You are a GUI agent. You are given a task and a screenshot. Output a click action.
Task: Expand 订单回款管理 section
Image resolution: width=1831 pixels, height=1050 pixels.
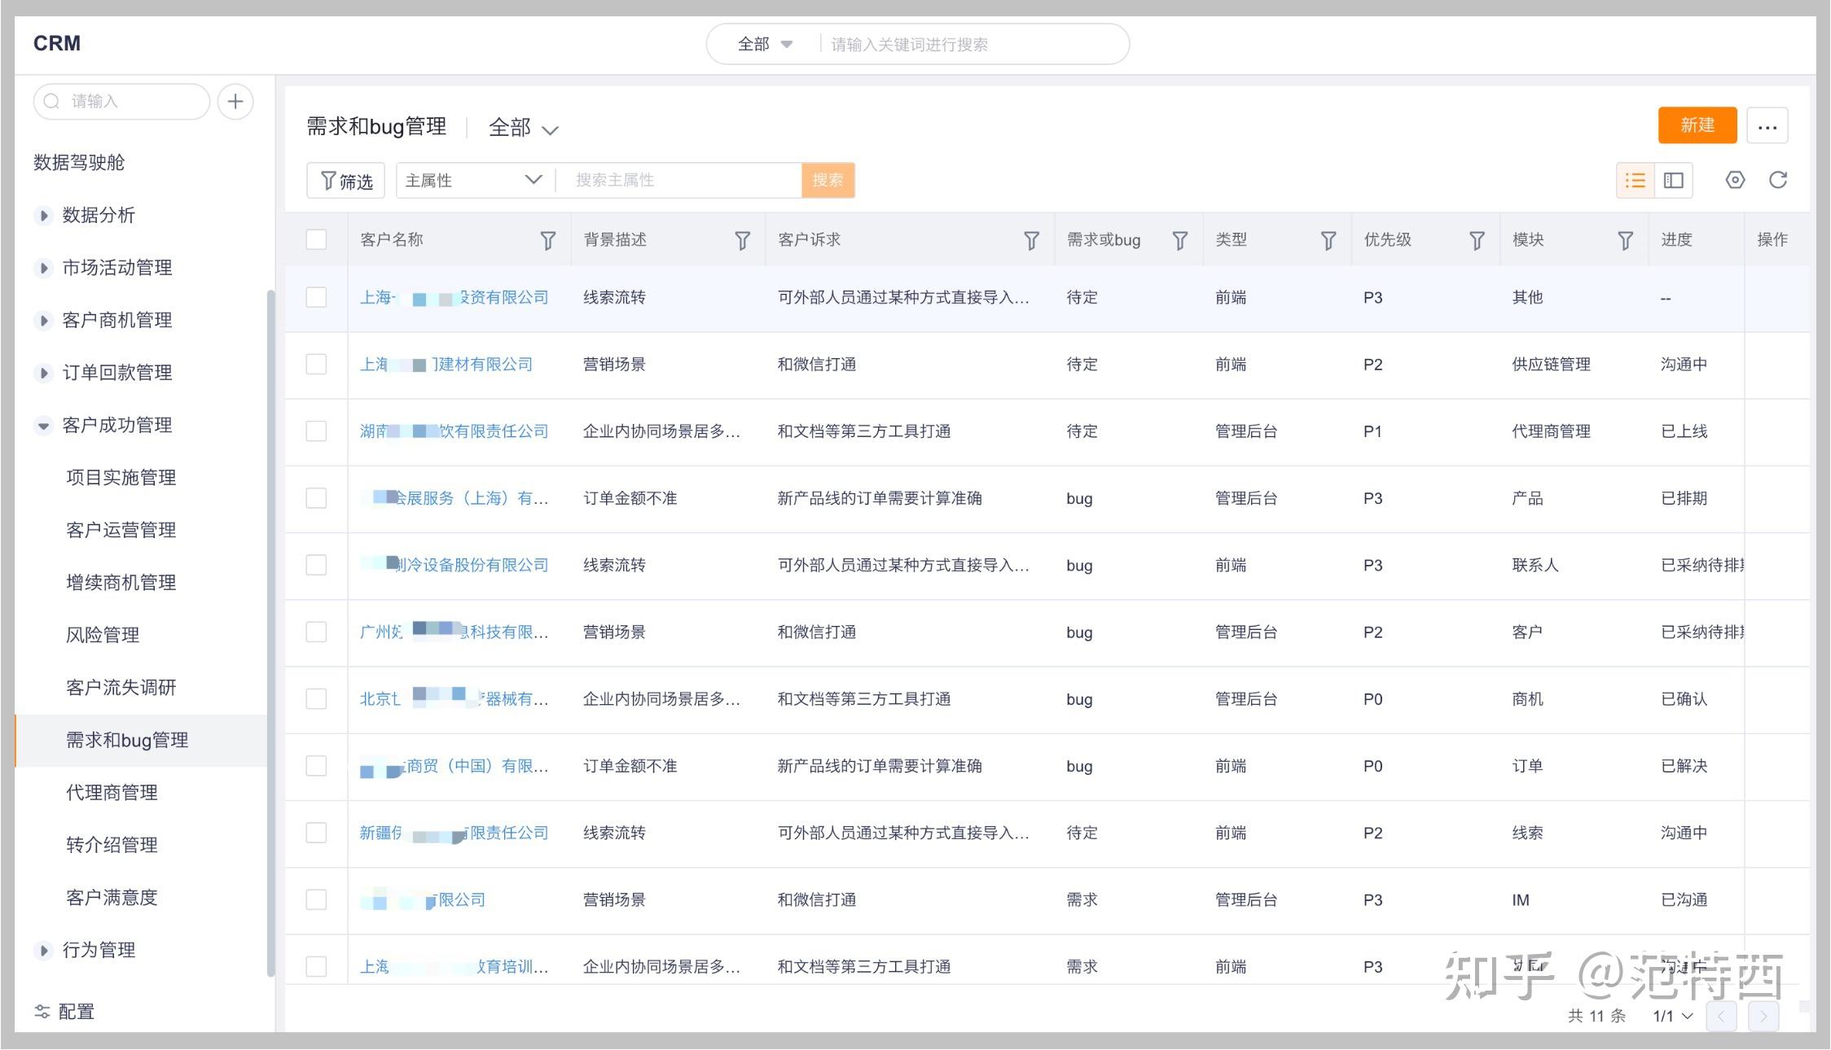tap(44, 373)
